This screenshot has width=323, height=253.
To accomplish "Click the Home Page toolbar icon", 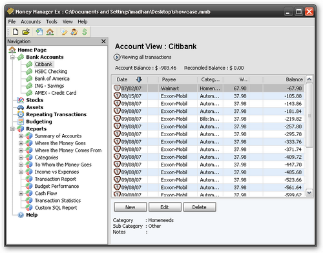I will [x=50, y=32].
